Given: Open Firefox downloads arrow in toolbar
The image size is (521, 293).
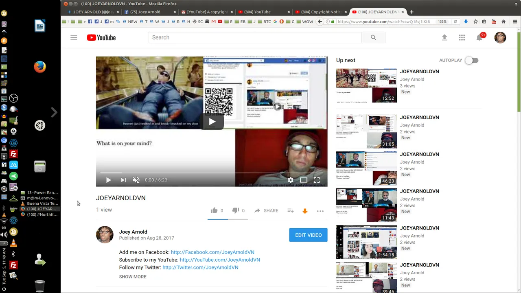Looking at the screenshot, I should pos(466,22).
